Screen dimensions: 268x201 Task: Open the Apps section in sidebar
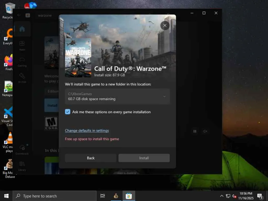(22, 46)
